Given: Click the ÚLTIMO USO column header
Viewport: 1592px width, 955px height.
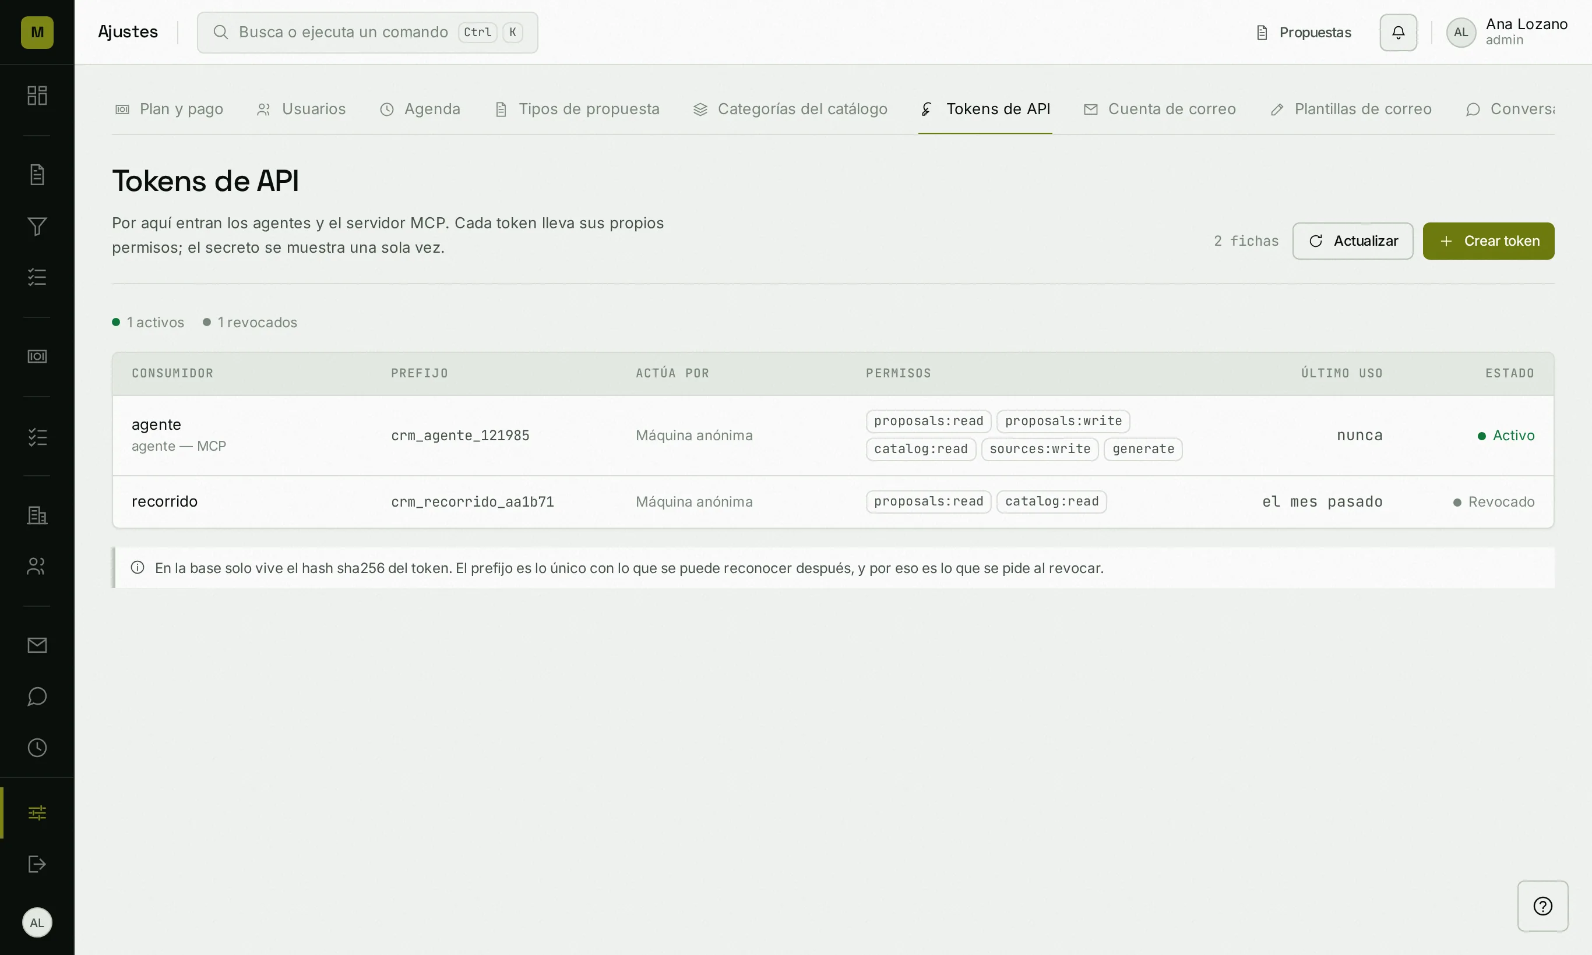Looking at the screenshot, I should (1341, 373).
